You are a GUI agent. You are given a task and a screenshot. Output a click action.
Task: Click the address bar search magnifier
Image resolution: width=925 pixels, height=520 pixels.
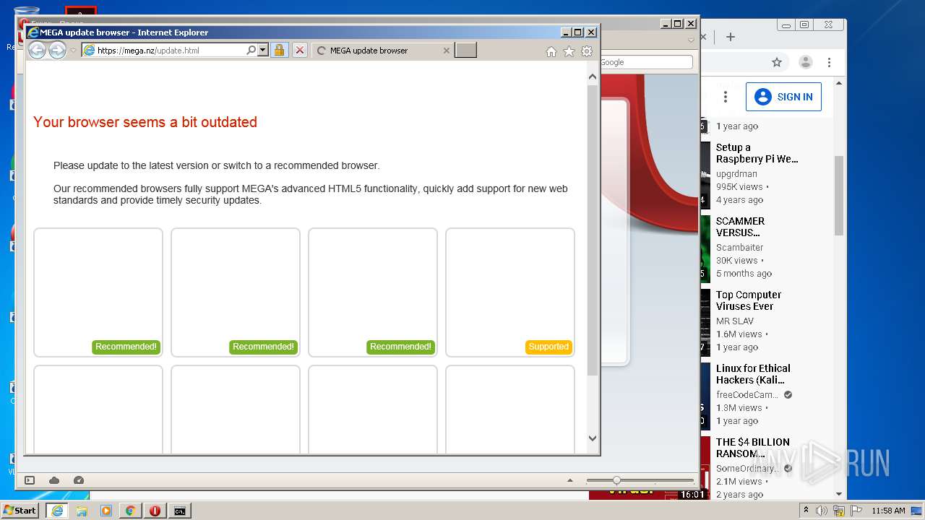point(251,51)
